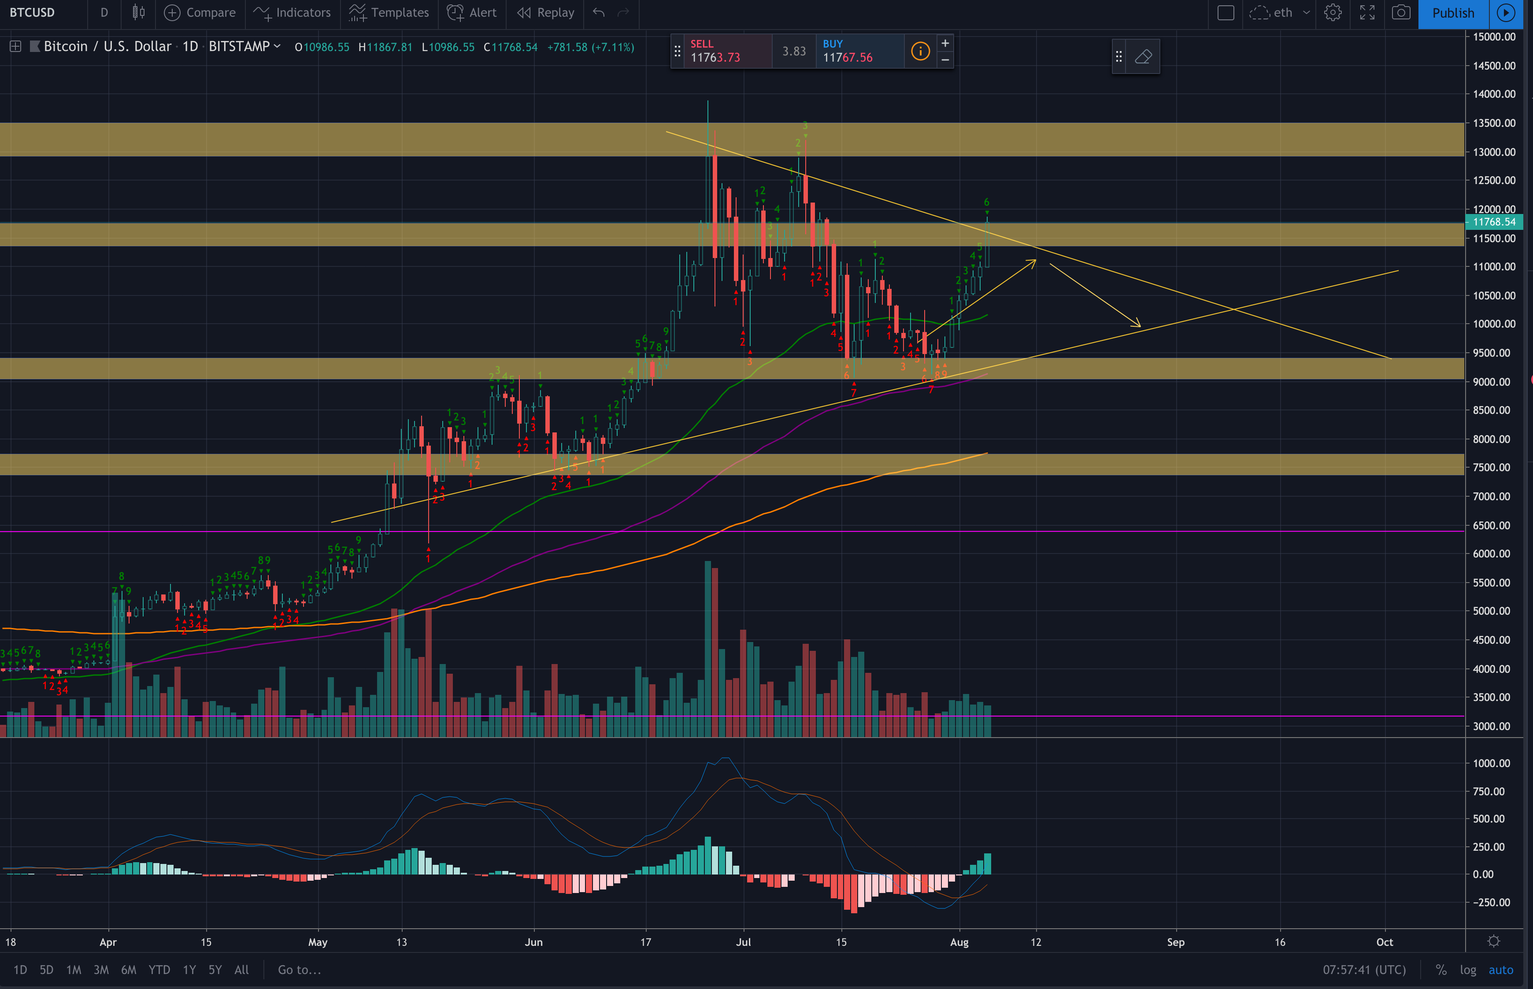Screen dimensions: 1533x989
Task: Select the 1M date range
Action: 73,970
